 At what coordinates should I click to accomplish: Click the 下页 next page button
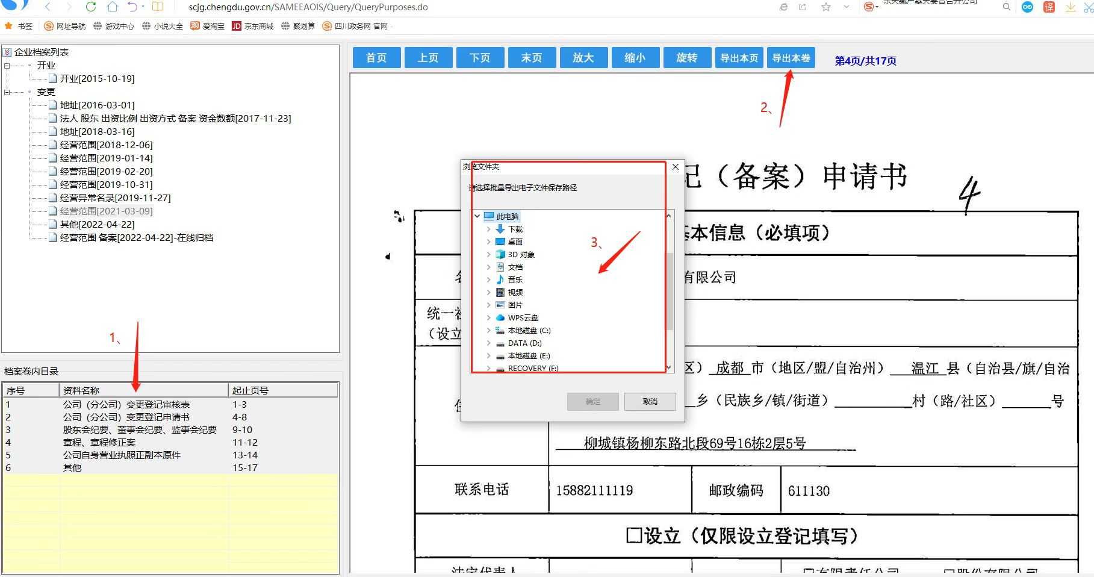pyautogui.click(x=480, y=58)
